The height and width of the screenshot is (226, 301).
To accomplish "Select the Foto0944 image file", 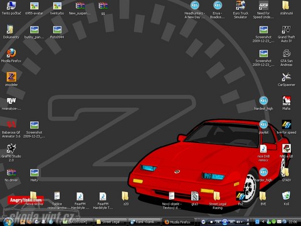I will 57,32.
